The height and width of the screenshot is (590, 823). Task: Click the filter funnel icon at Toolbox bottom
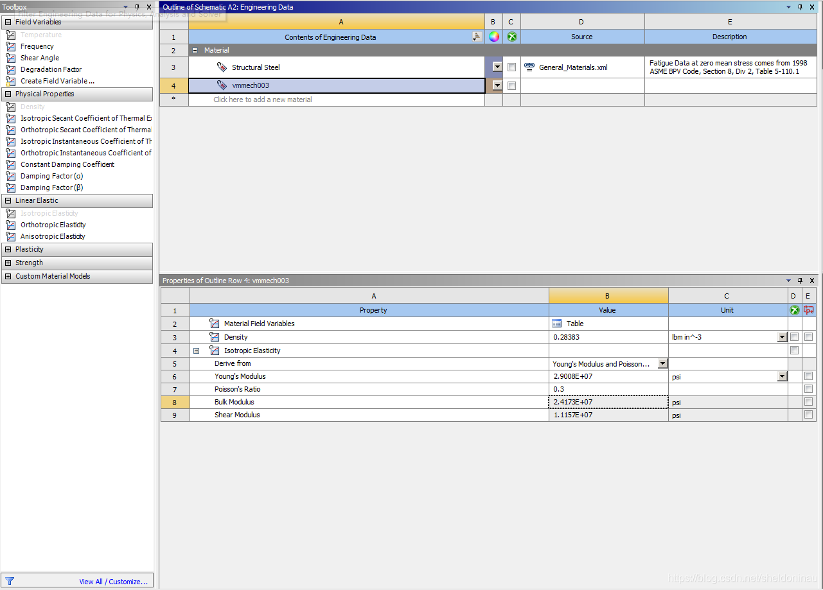10,581
